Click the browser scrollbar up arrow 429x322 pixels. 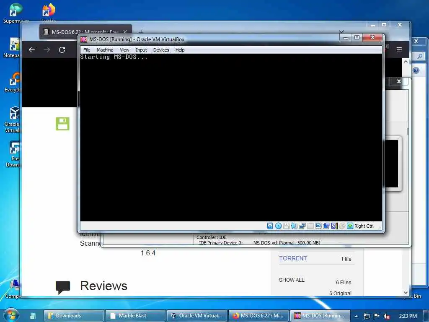click(406, 62)
